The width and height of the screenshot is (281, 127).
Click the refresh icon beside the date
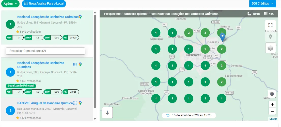[x=168, y=115]
